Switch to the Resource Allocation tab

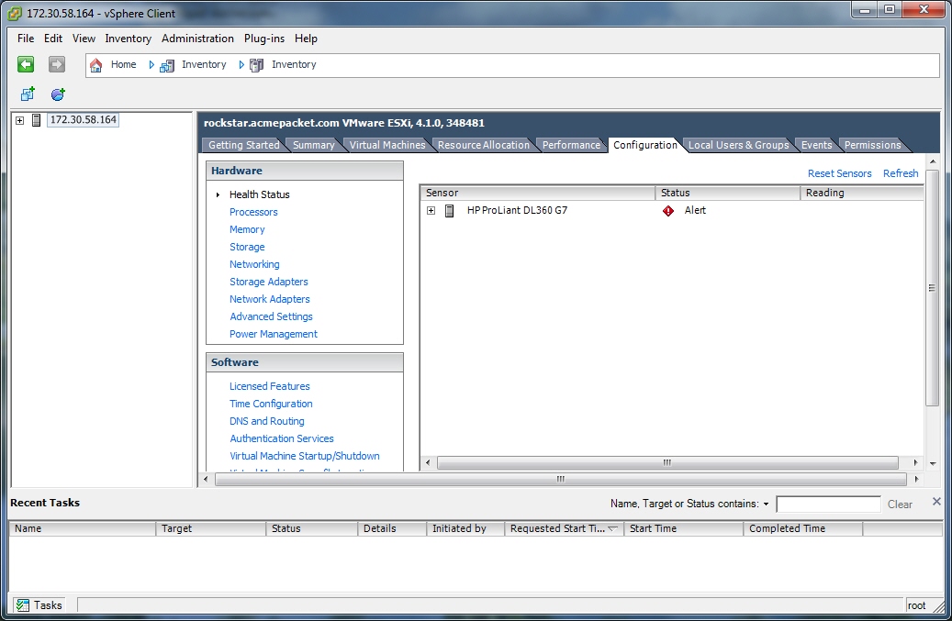(483, 145)
